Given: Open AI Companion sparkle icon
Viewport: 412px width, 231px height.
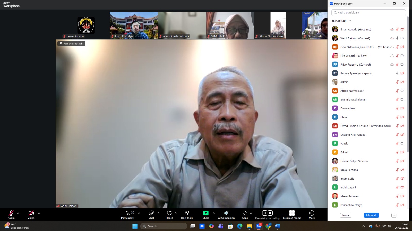Looking at the screenshot, I should (226, 213).
